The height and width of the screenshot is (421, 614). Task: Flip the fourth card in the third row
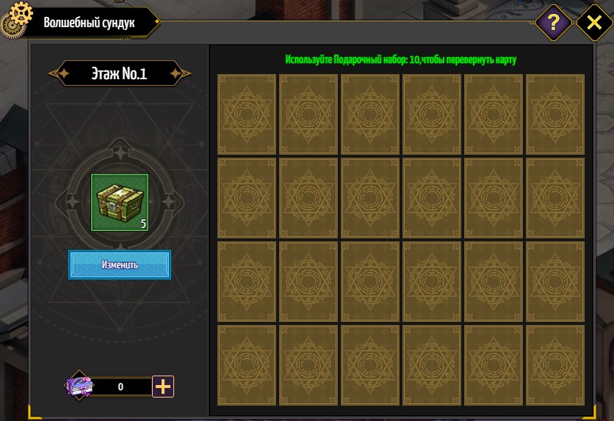(x=432, y=282)
